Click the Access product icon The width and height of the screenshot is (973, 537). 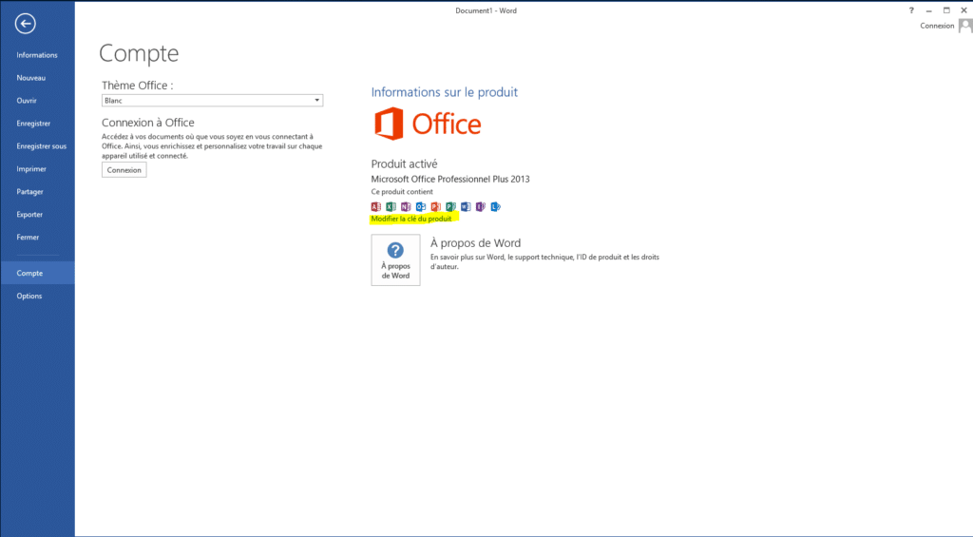pos(376,206)
